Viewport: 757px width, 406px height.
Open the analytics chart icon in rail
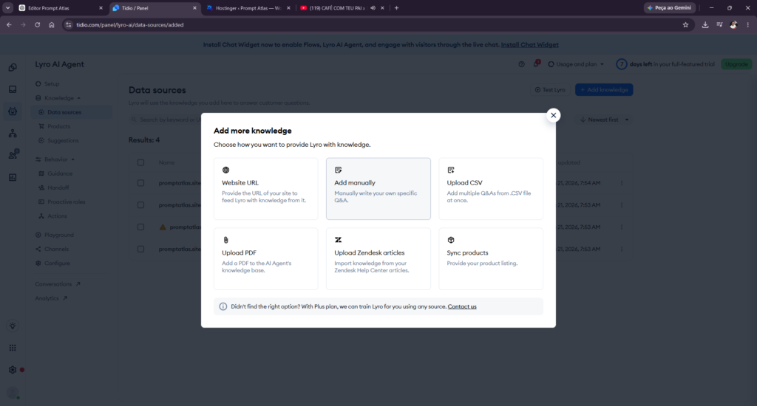pyautogui.click(x=13, y=177)
